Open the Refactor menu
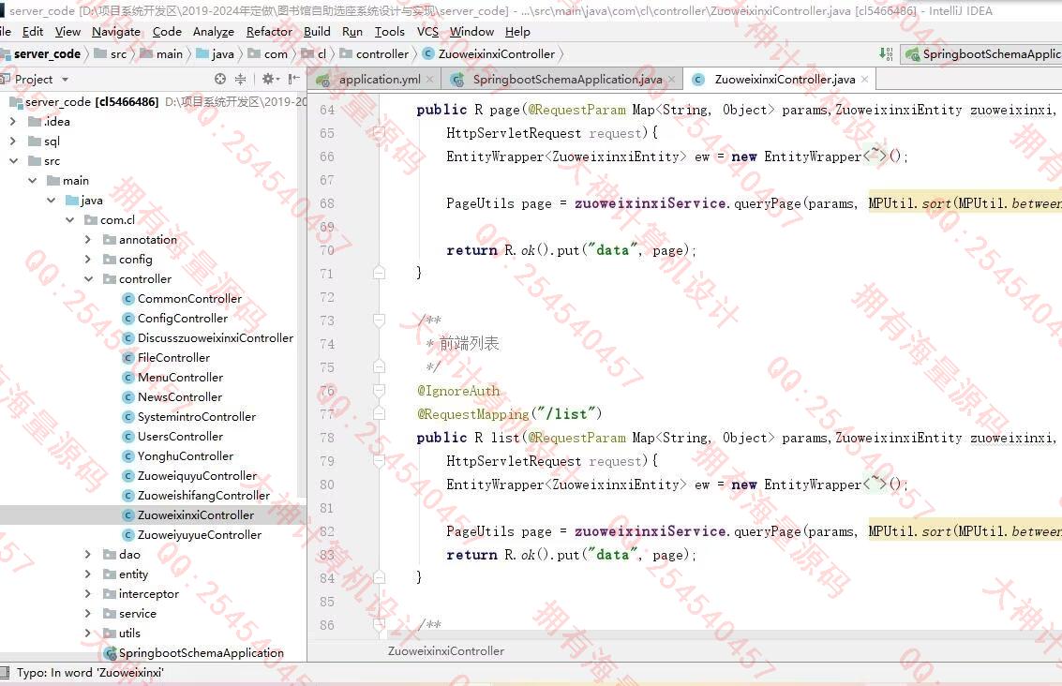 click(x=269, y=32)
